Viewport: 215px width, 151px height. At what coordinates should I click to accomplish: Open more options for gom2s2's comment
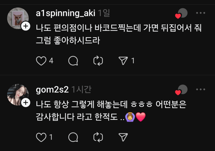click(x=200, y=89)
